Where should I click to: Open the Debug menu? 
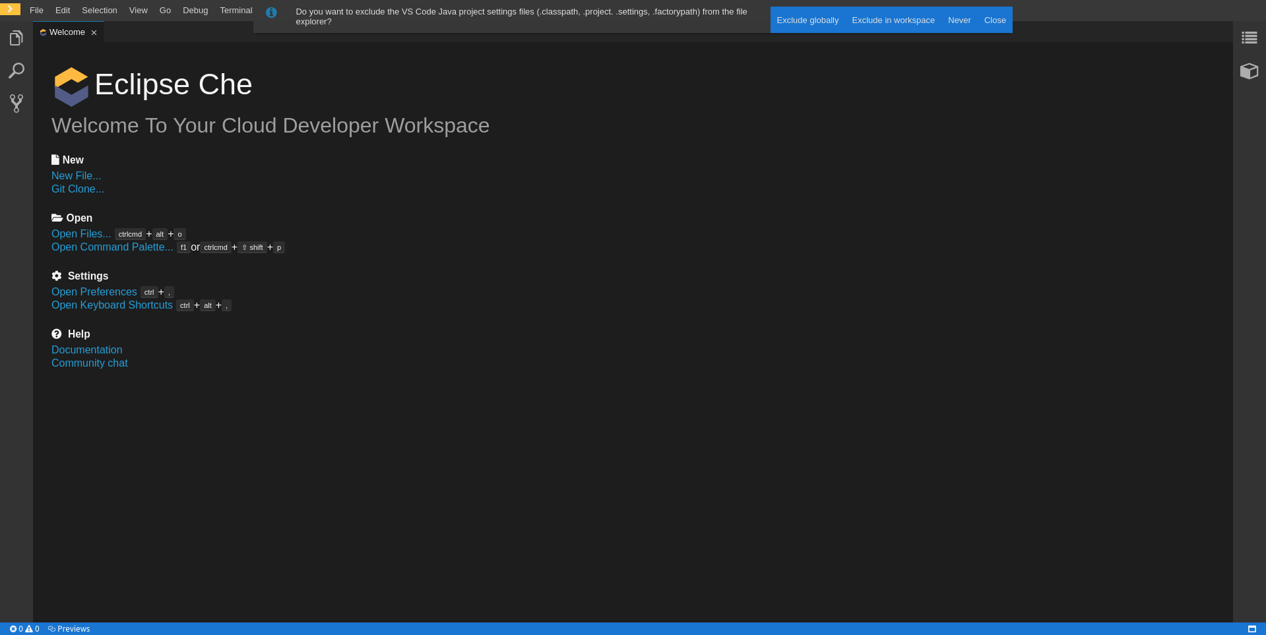click(195, 10)
